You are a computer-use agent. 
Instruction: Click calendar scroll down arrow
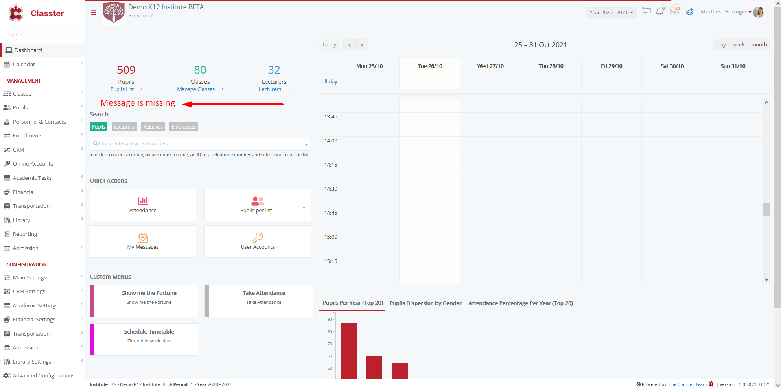pos(766,279)
